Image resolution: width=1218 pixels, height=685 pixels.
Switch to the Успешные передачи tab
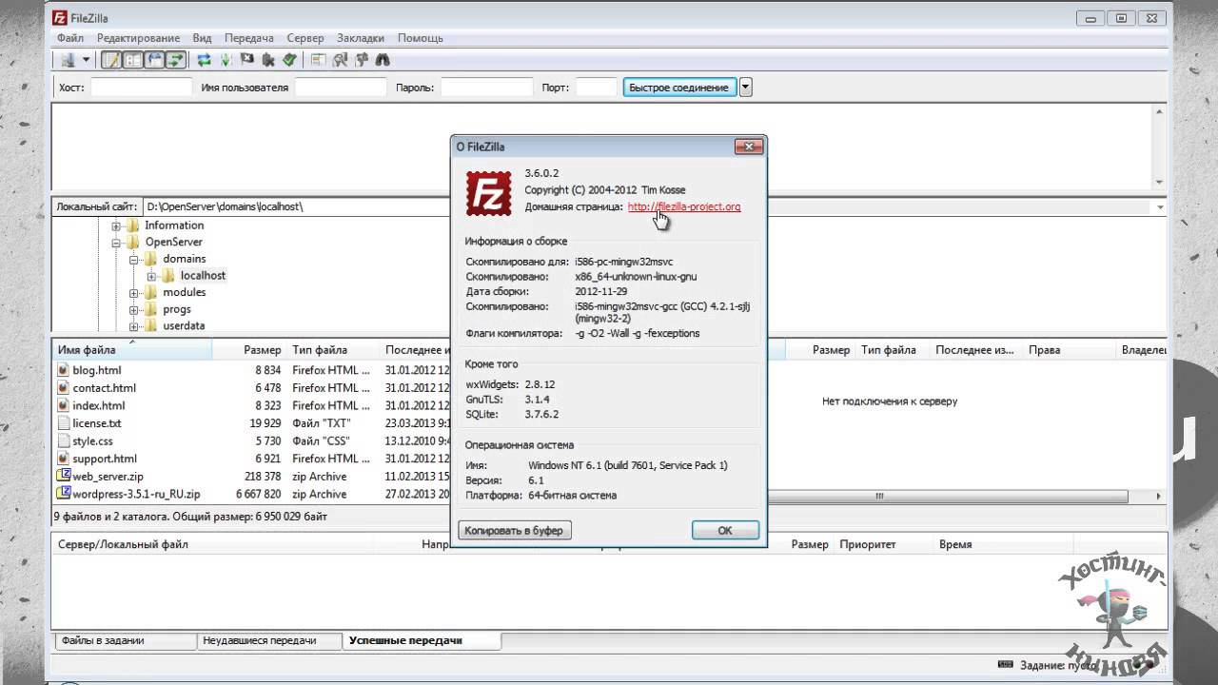[x=421, y=641]
